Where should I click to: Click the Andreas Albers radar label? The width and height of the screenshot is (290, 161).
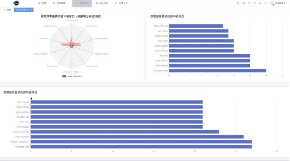[102, 54]
